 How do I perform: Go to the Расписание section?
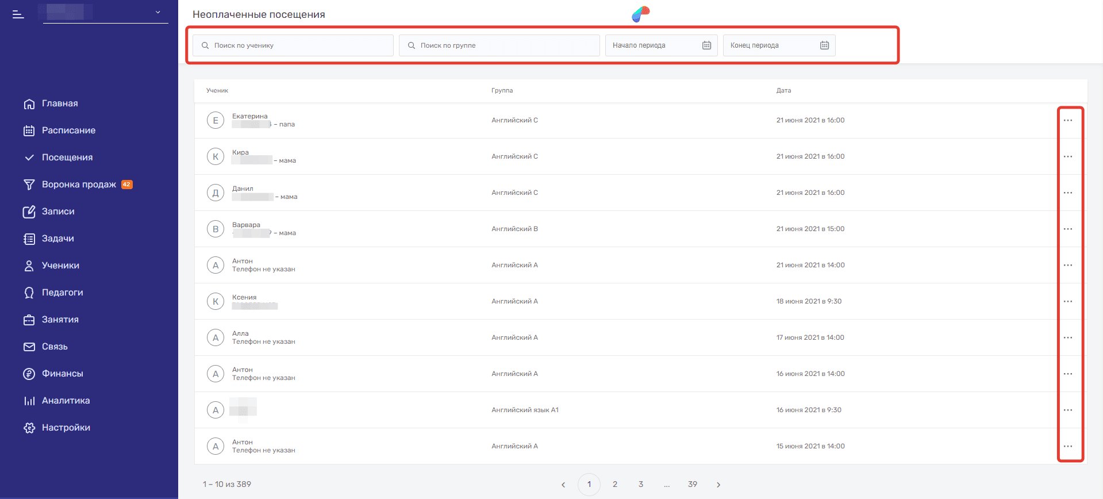pos(68,130)
